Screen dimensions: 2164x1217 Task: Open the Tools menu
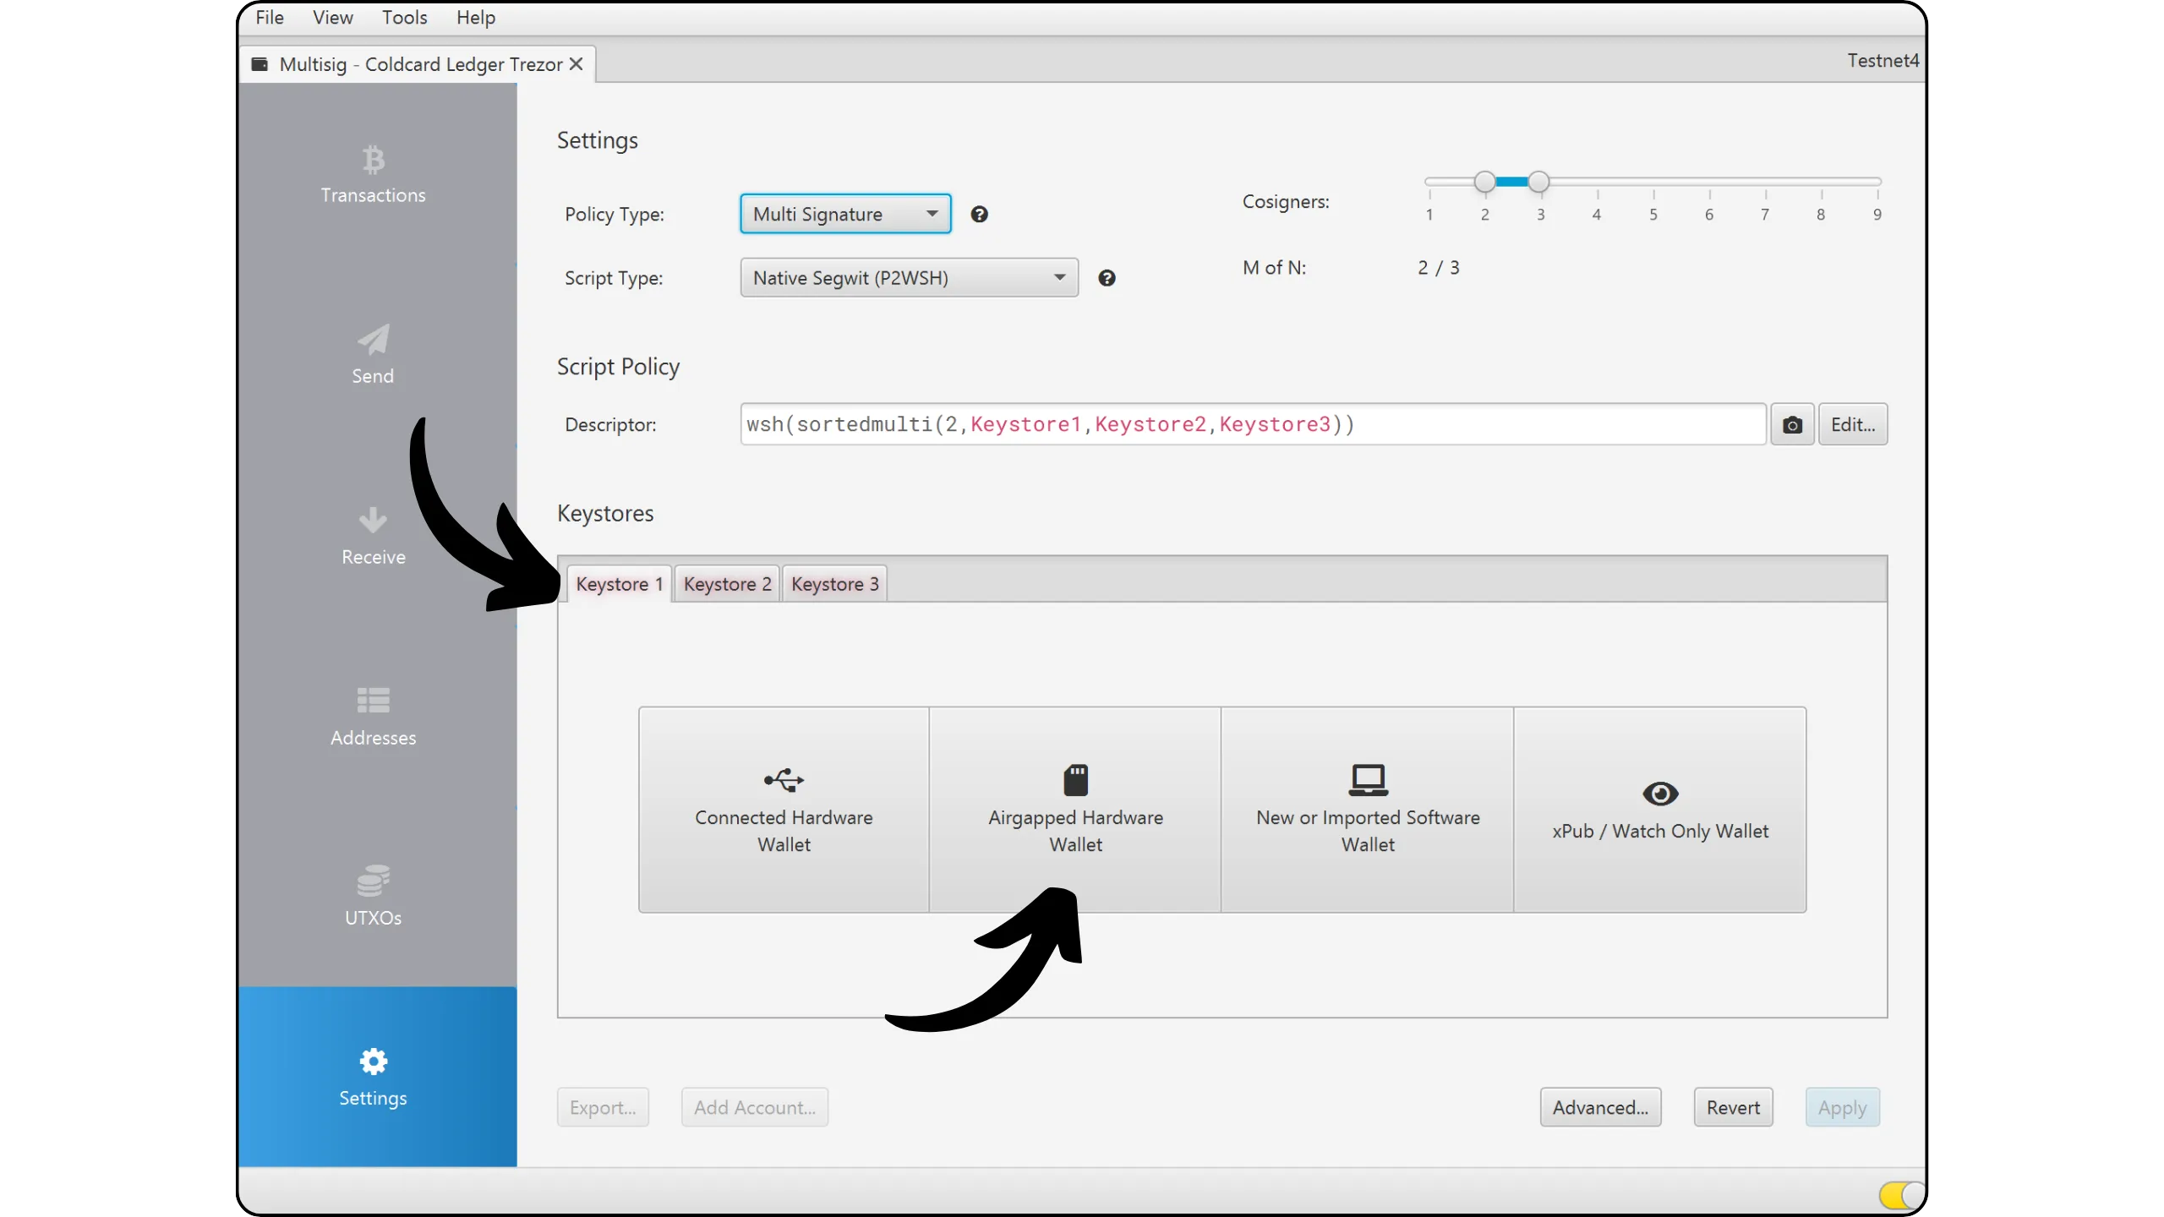tap(404, 18)
